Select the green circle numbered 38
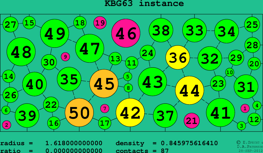Image resolution: width=263 pixels, height=153 pixels. pos(161,30)
